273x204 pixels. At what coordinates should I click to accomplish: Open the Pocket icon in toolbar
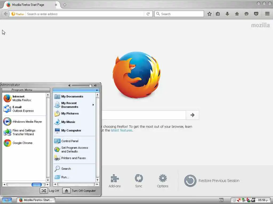coord(256,14)
